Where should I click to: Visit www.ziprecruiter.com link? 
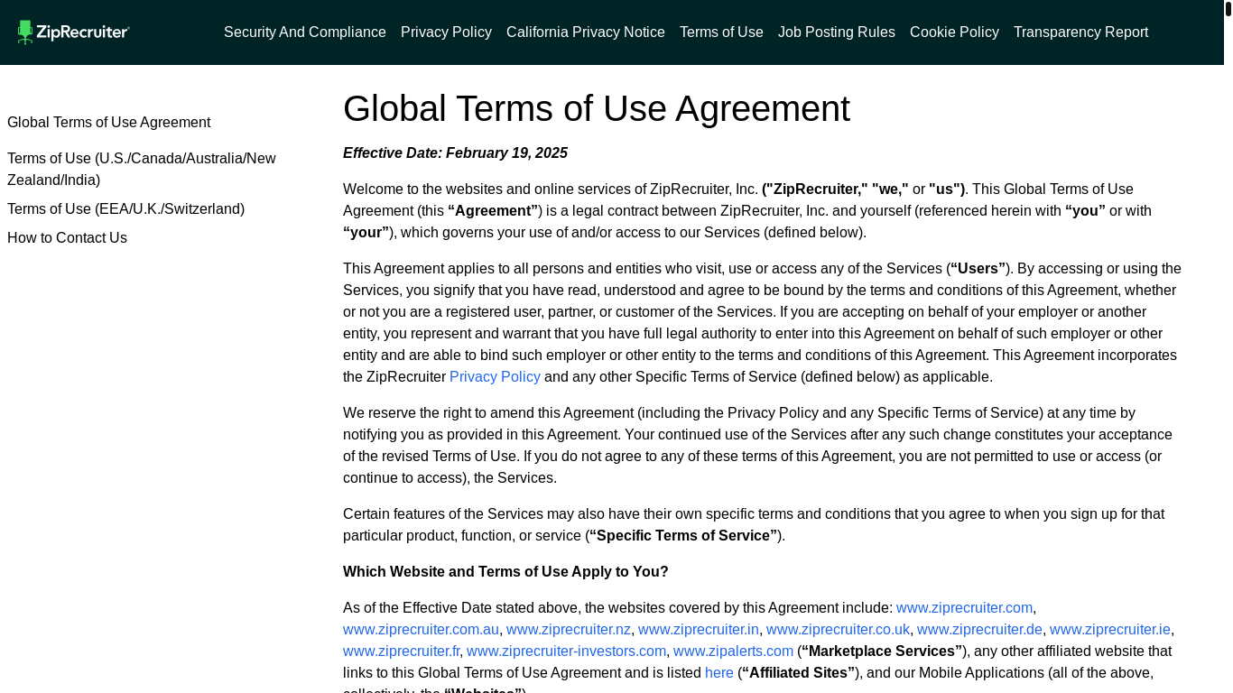click(964, 608)
